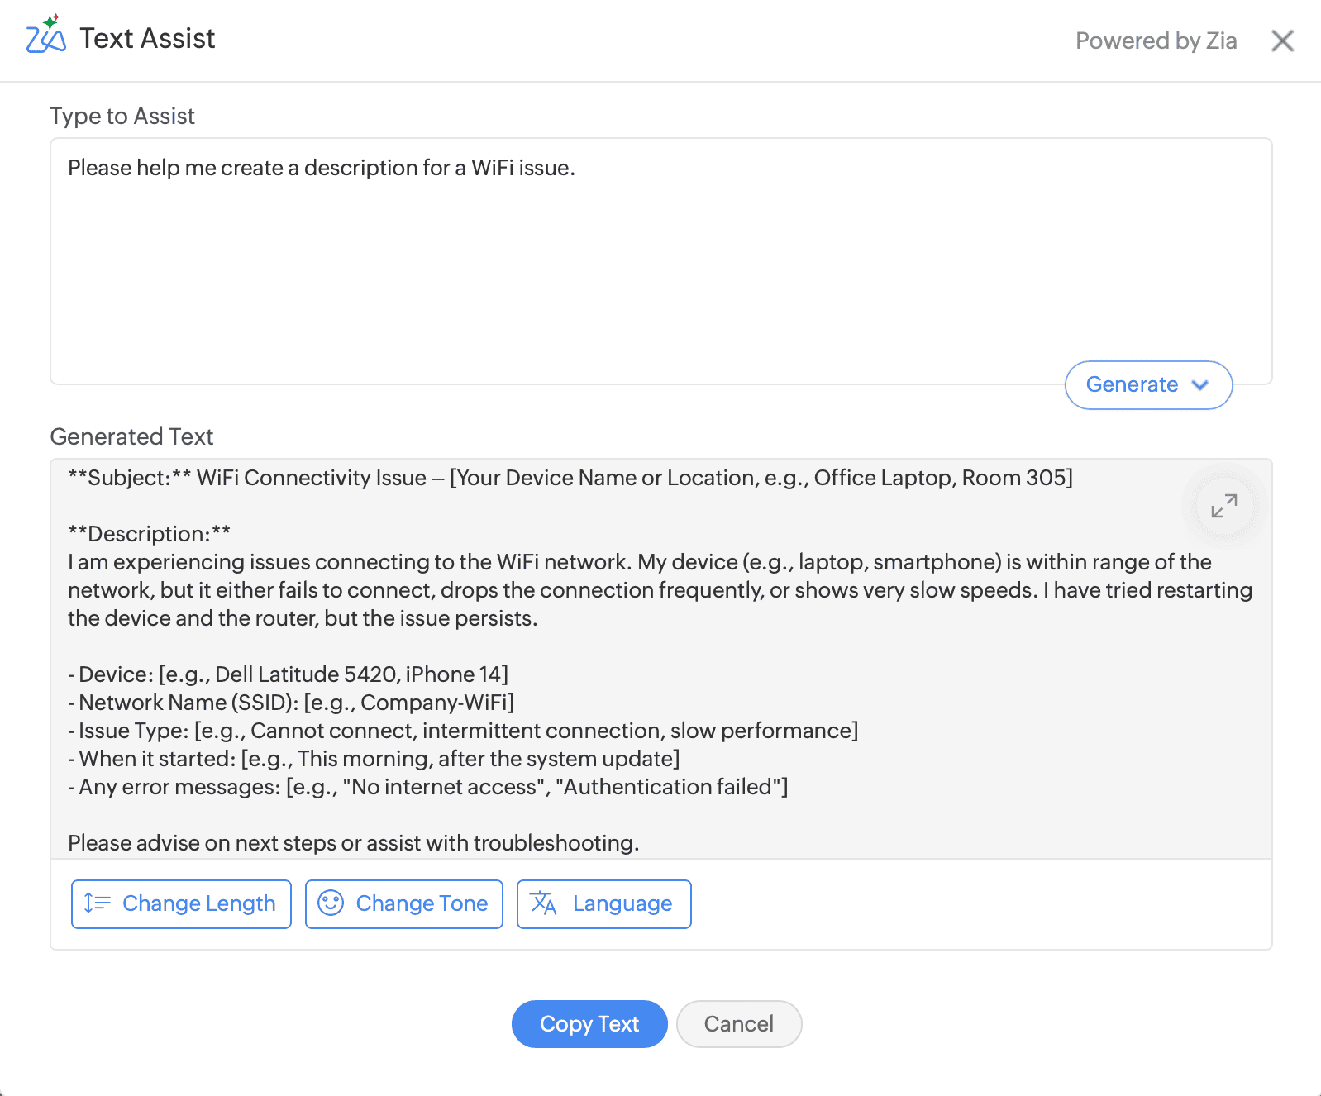The image size is (1321, 1096).
Task: Close the Text Assist dialog
Action: 1282,41
